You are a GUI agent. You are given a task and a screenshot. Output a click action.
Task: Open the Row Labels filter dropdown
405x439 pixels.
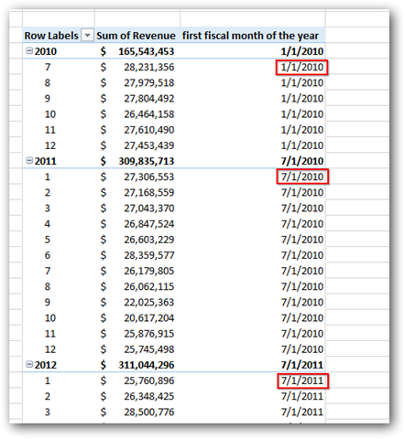(x=87, y=36)
